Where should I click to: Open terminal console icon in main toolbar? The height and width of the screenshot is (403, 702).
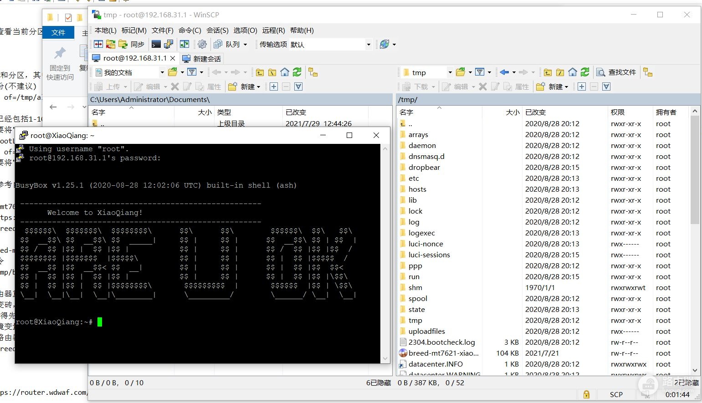(156, 44)
